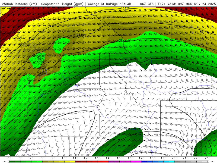This screenshot has width=217, height=163.
Task: Click the 10500 height contour label
Action: pyautogui.click(x=166, y=58)
